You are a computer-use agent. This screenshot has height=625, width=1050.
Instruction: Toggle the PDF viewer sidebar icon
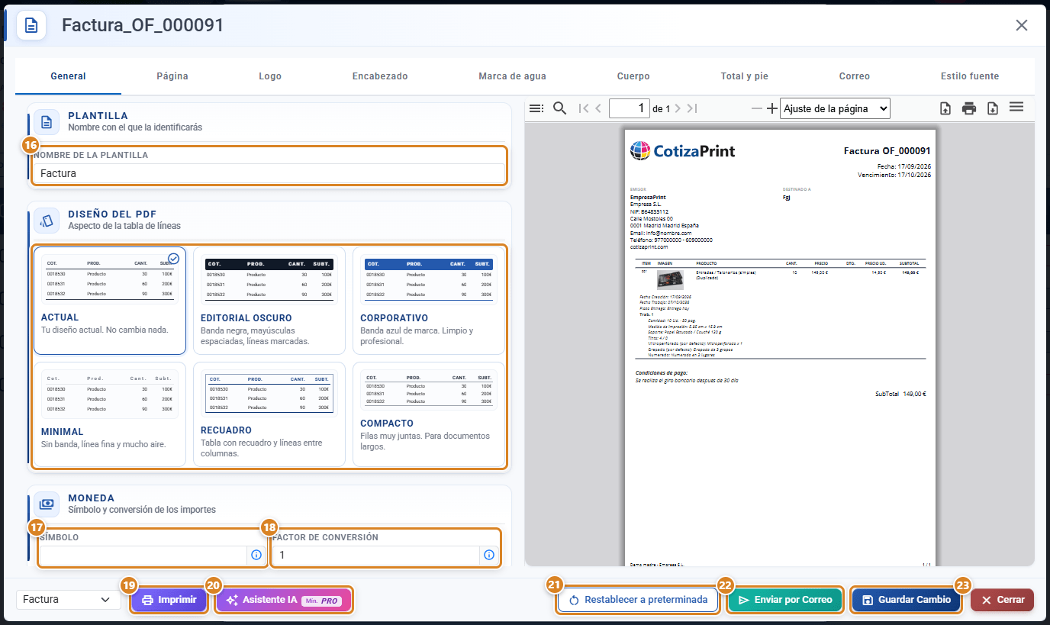coord(536,108)
